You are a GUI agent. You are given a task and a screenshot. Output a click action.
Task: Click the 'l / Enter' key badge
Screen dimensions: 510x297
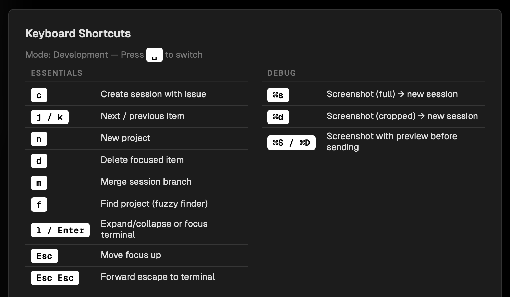point(60,230)
